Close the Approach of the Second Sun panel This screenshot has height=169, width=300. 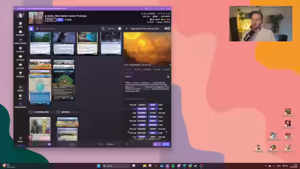click(x=127, y=29)
